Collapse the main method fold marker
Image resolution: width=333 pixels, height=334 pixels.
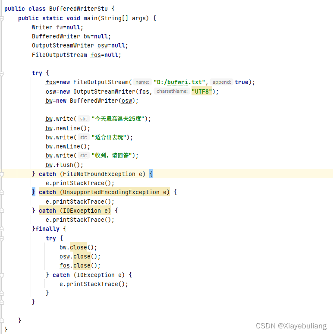coord(2,19)
